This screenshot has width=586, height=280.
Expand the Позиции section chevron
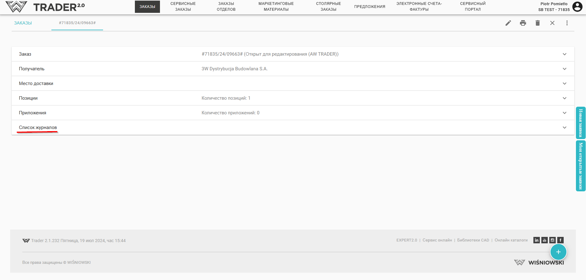[x=564, y=98]
